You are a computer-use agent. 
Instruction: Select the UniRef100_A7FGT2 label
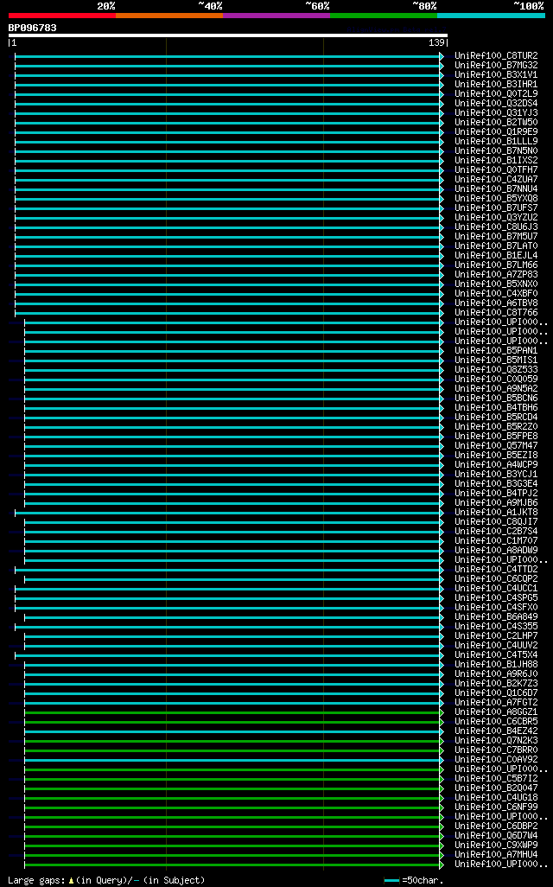click(x=497, y=703)
